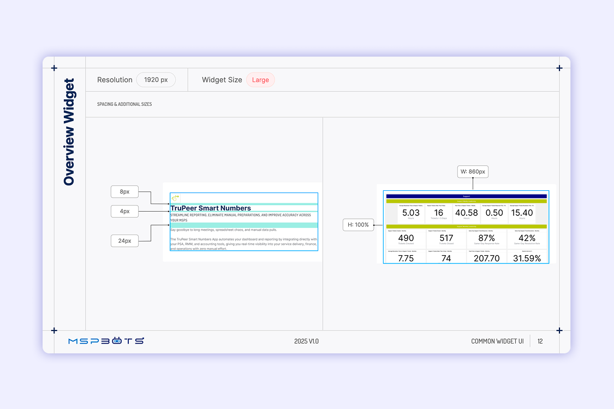Click 'SPACING & ADDITIONAL SIZES' heading
Screen dimensions: 614x409
click(124, 104)
